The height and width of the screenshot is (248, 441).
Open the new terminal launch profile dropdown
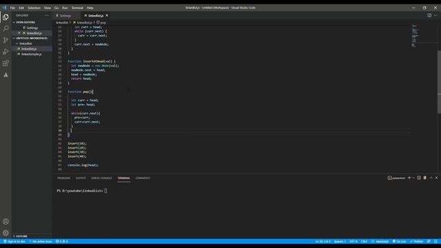(x=413, y=178)
